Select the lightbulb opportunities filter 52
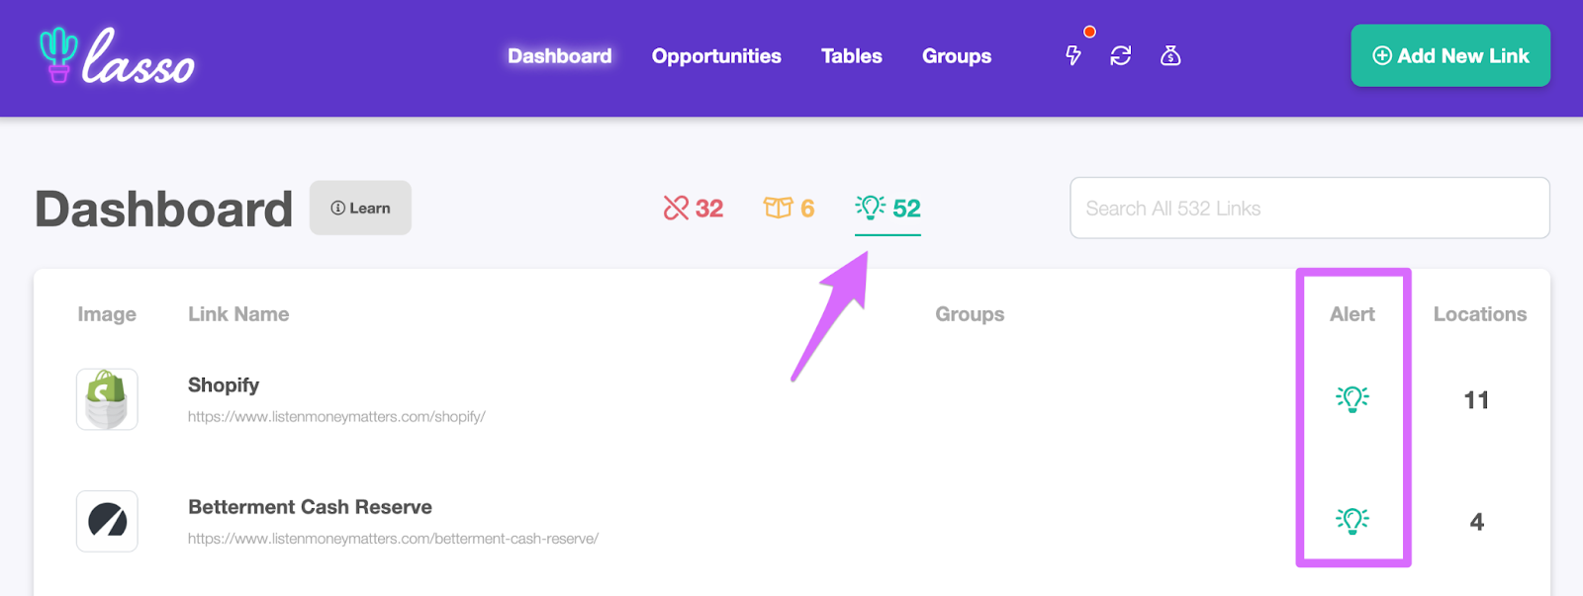Viewport: 1583px width, 596px height. pyautogui.click(x=887, y=209)
